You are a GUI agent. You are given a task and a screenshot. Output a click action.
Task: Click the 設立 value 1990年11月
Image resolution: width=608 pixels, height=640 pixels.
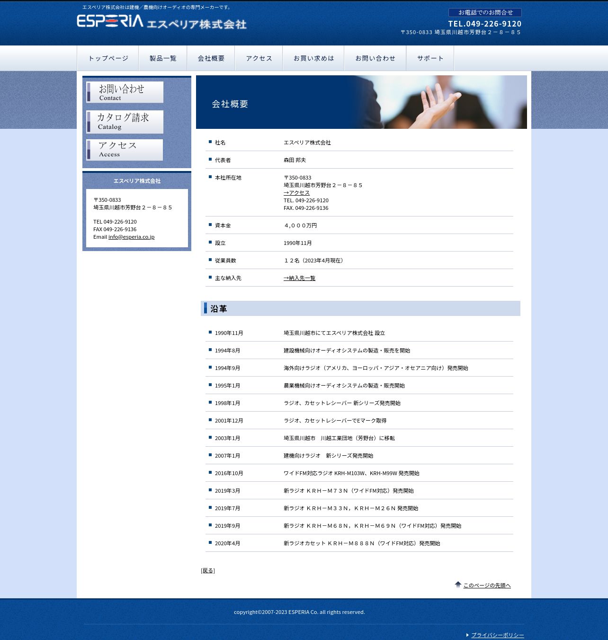(x=298, y=243)
